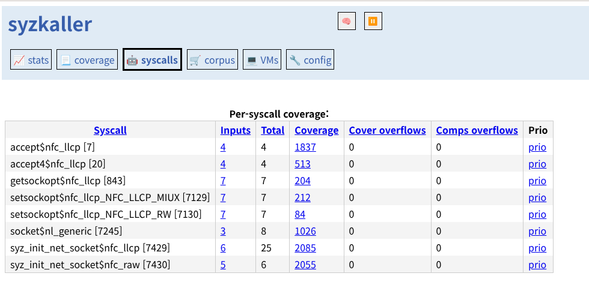Open prio link for syz_init_net_socket$nfc_raw row
The height and width of the screenshot is (306, 589).
(x=537, y=265)
